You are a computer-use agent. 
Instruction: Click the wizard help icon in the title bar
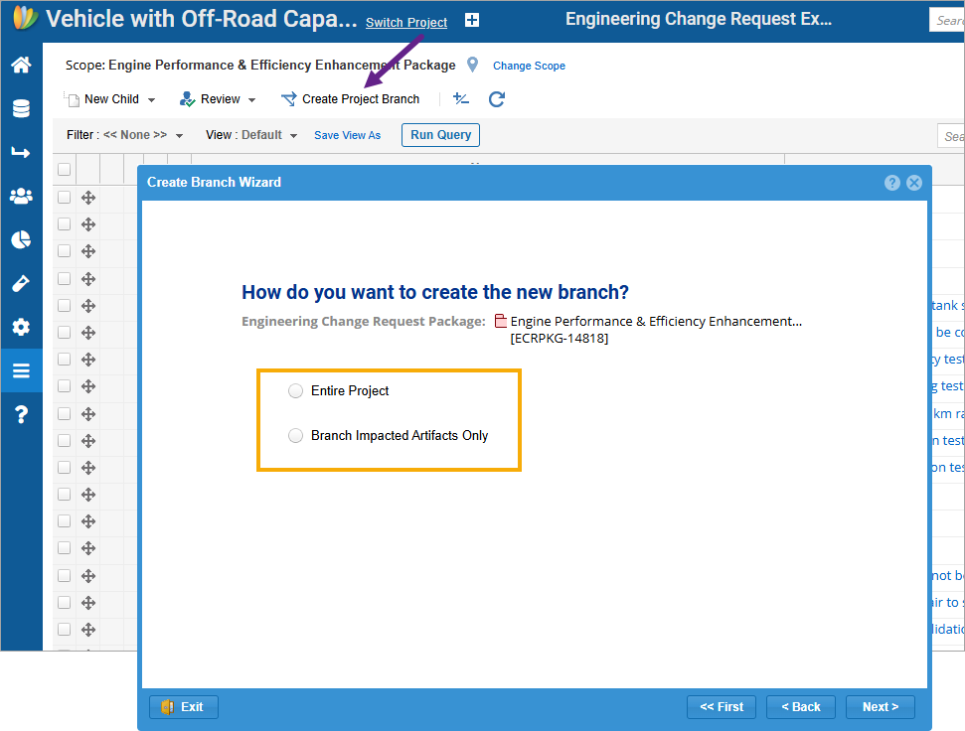[x=892, y=183]
